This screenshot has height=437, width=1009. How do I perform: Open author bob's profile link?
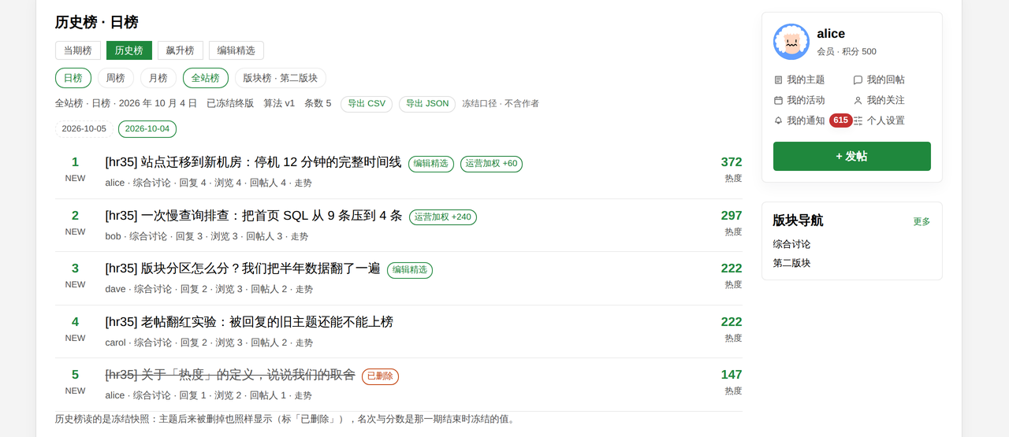pyautogui.click(x=114, y=236)
